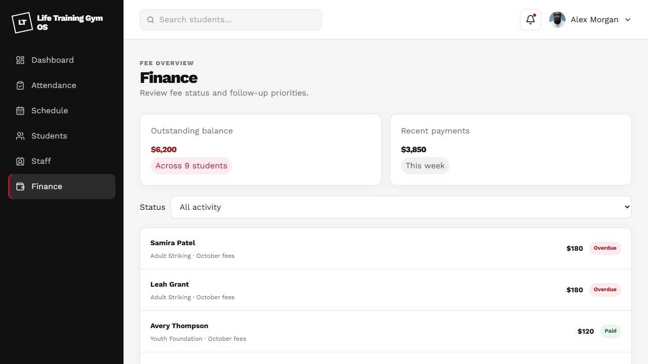Click the Across 9 students badge
This screenshot has height=364, width=648.
pos(191,166)
